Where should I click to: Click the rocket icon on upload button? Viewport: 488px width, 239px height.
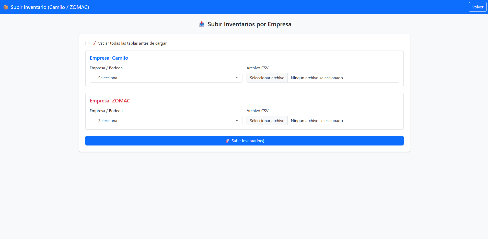click(227, 141)
